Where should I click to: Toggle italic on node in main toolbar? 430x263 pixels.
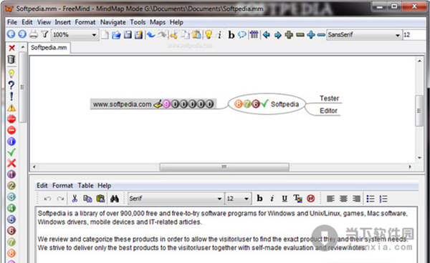pyautogui.click(x=219, y=35)
